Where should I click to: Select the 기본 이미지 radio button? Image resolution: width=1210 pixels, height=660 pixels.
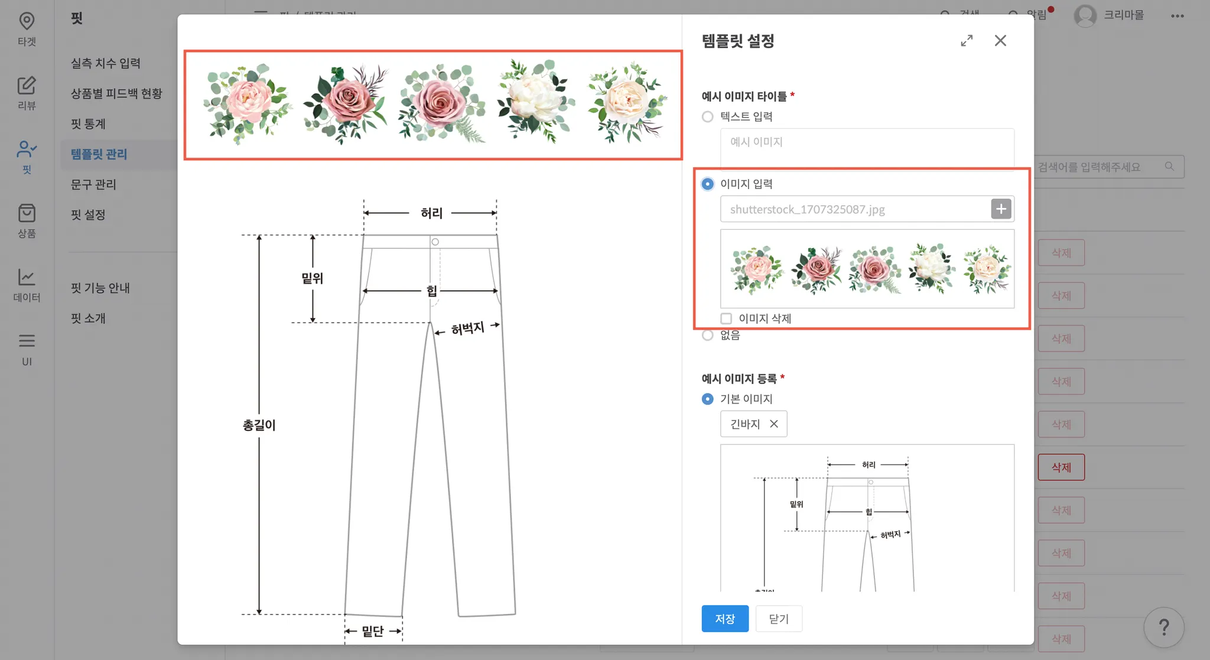(x=708, y=399)
